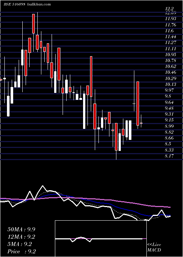
Task: Select the 10.62 price axis label
Action: point(171,66)
